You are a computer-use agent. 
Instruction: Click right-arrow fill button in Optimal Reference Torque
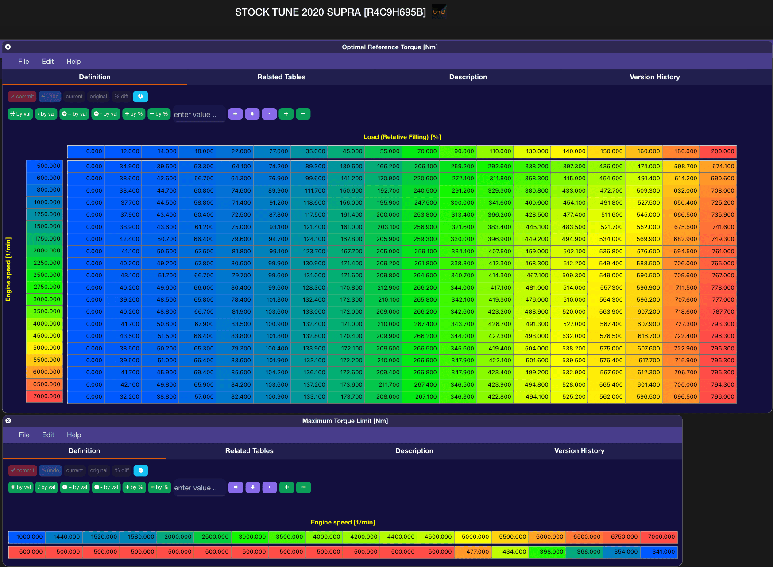tap(236, 114)
